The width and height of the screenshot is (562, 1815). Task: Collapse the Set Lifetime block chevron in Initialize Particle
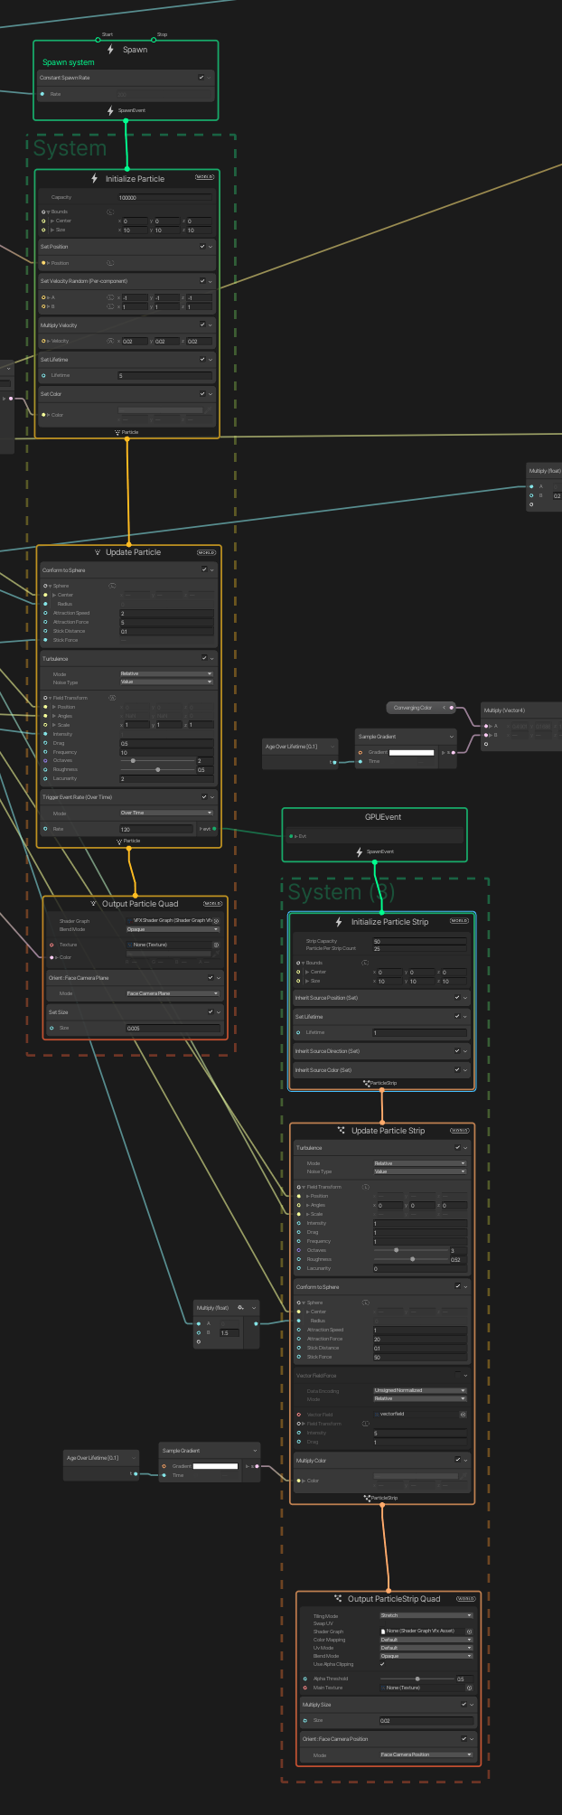click(x=211, y=360)
